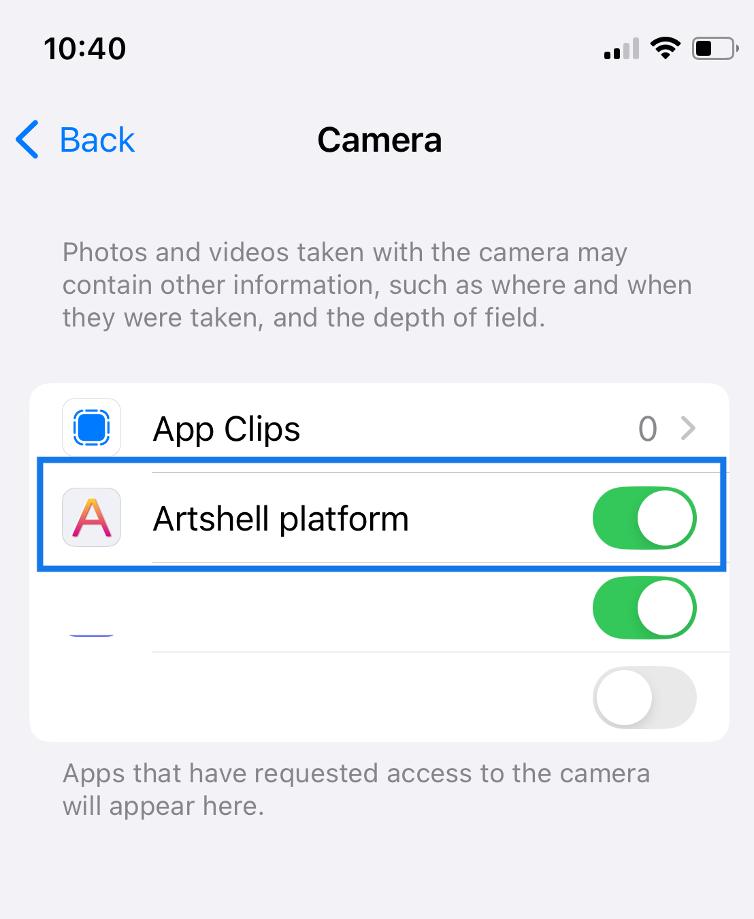Tap the App Clips dashed square icon

91,427
